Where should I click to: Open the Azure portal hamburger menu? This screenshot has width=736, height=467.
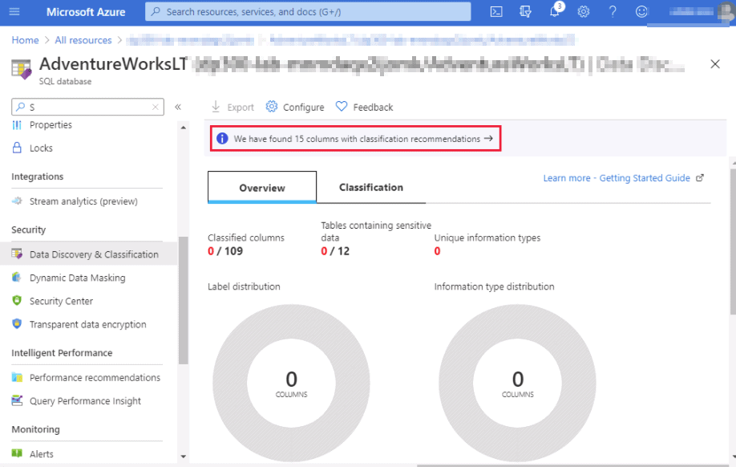click(17, 12)
